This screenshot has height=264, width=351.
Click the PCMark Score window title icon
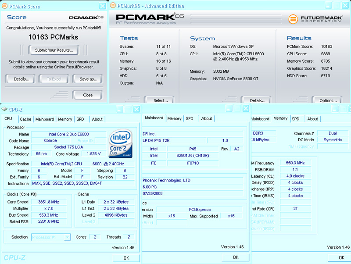pyautogui.click(x=4, y=6)
